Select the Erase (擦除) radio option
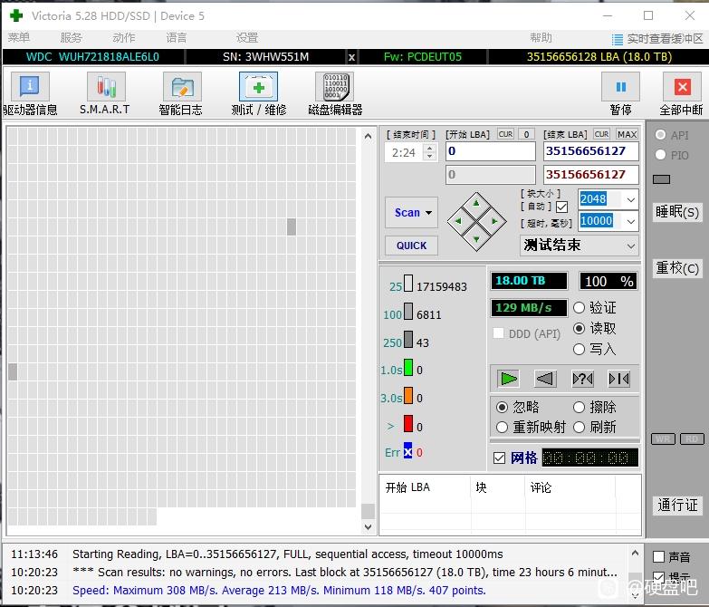 [x=580, y=407]
